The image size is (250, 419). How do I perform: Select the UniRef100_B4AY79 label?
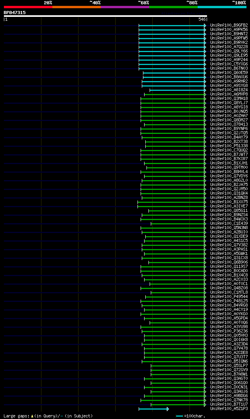[x=229, y=137]
